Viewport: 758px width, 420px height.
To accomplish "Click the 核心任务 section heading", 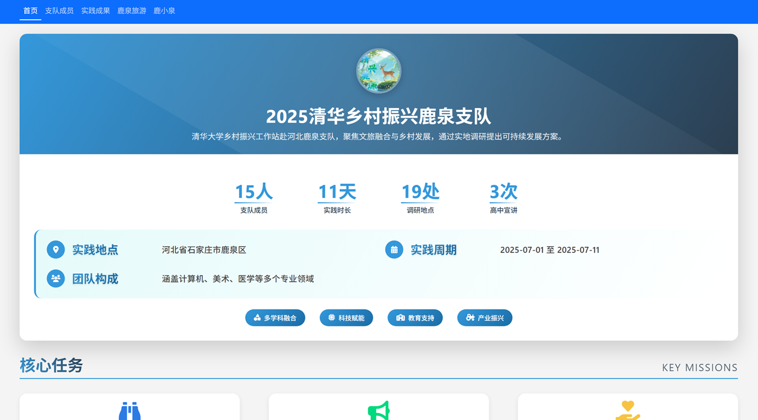I will click(x=51, y=365).
